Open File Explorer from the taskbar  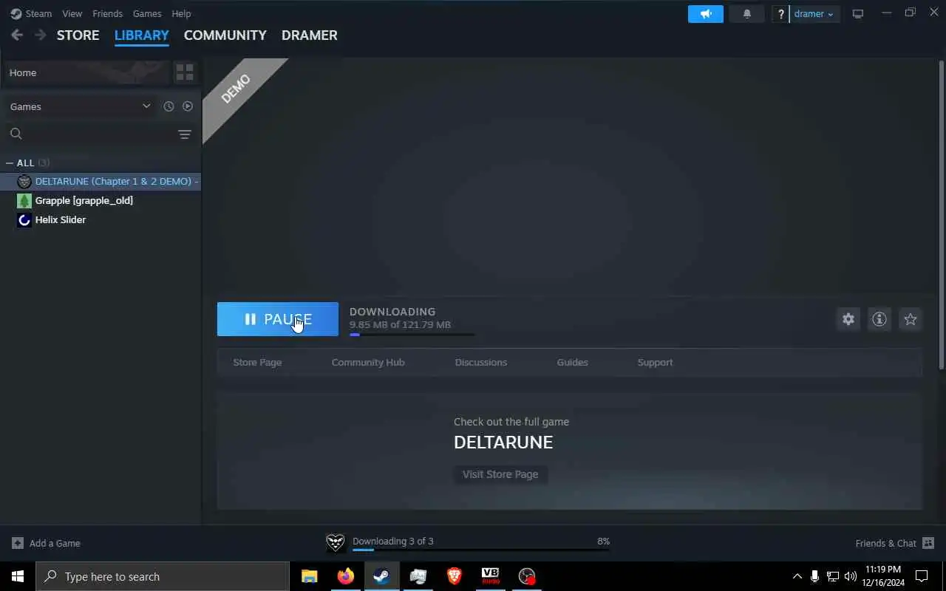coord(309,576)
